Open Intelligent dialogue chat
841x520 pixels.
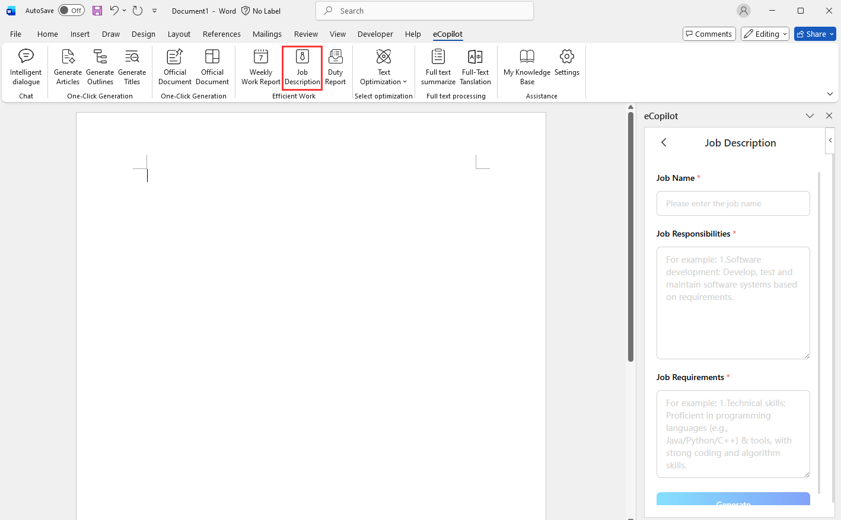[26, 66]
